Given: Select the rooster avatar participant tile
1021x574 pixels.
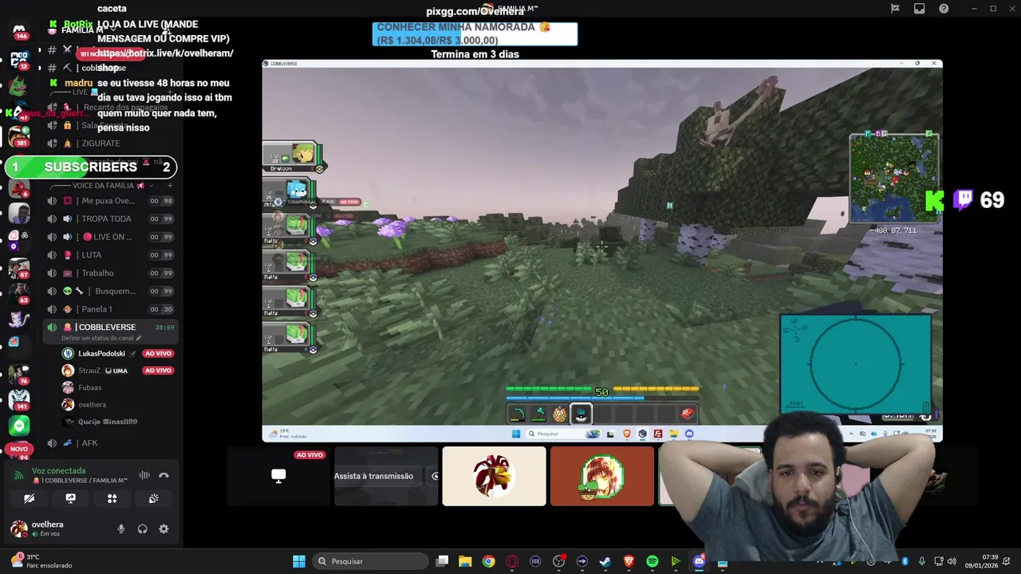Looking at the screenshot, I should click(494, 476).
